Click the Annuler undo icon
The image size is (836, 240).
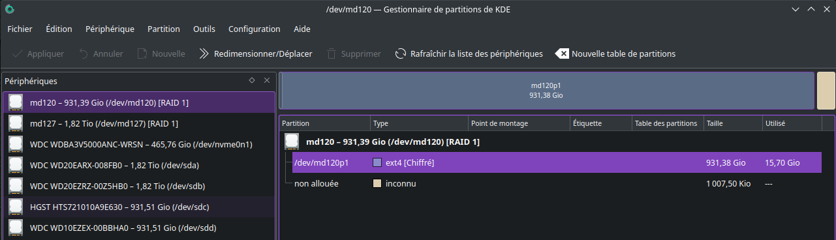click(84, 53)
